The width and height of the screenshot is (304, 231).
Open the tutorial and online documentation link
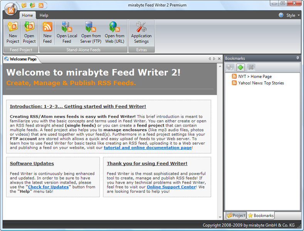click(x=148, y=147)
